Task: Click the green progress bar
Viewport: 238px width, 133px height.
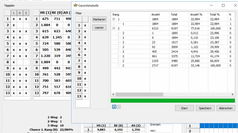Action: pyautogui.click(x=173, y=101)
